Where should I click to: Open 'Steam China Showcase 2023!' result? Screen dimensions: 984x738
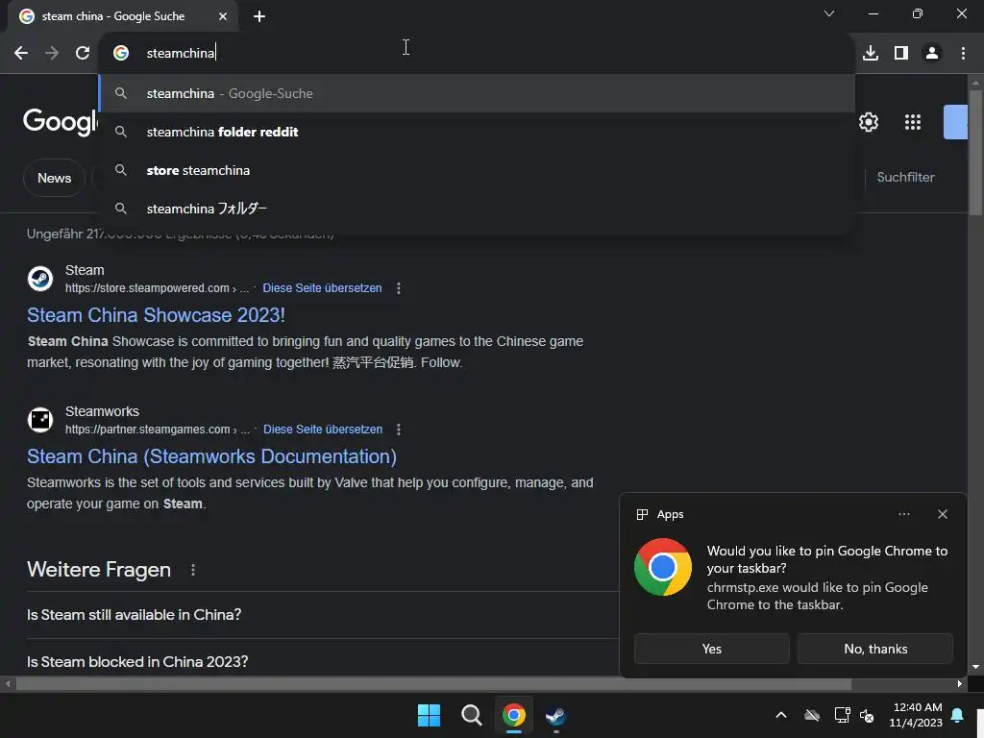pyautogui.click(x=156, y=315)
